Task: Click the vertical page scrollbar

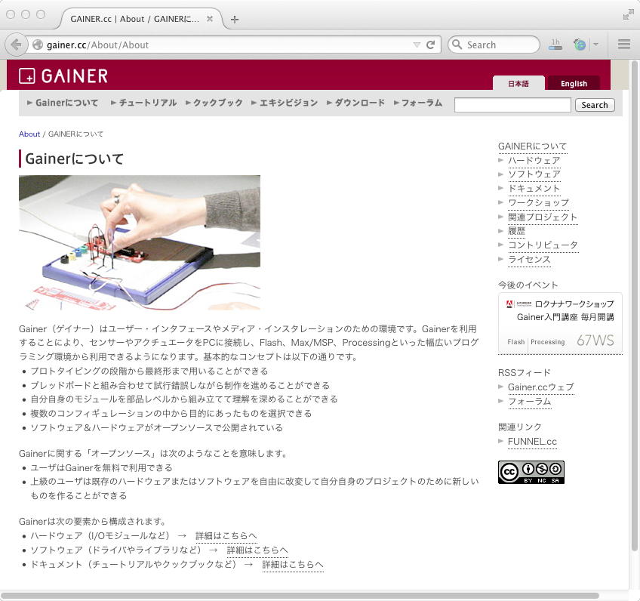Action: (634, 305)
